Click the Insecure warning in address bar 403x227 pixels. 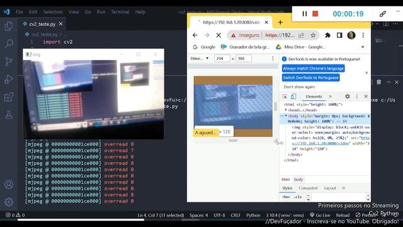245,35
